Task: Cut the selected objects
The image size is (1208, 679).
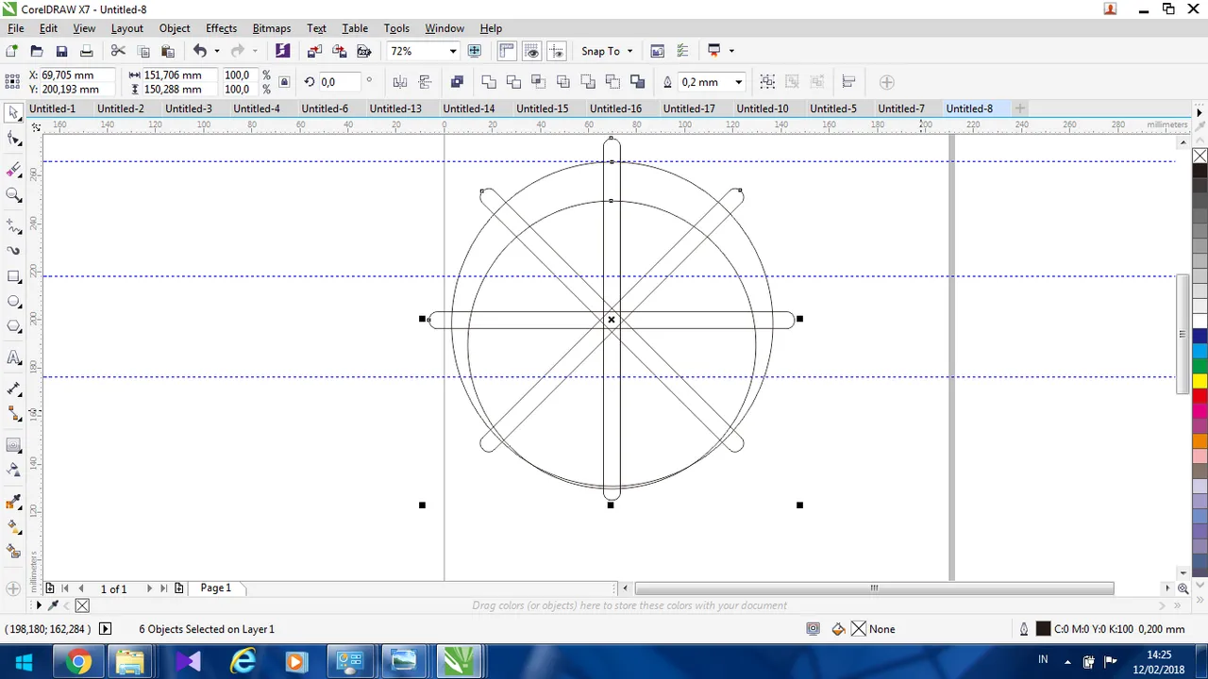Action: tap(118, 51)
